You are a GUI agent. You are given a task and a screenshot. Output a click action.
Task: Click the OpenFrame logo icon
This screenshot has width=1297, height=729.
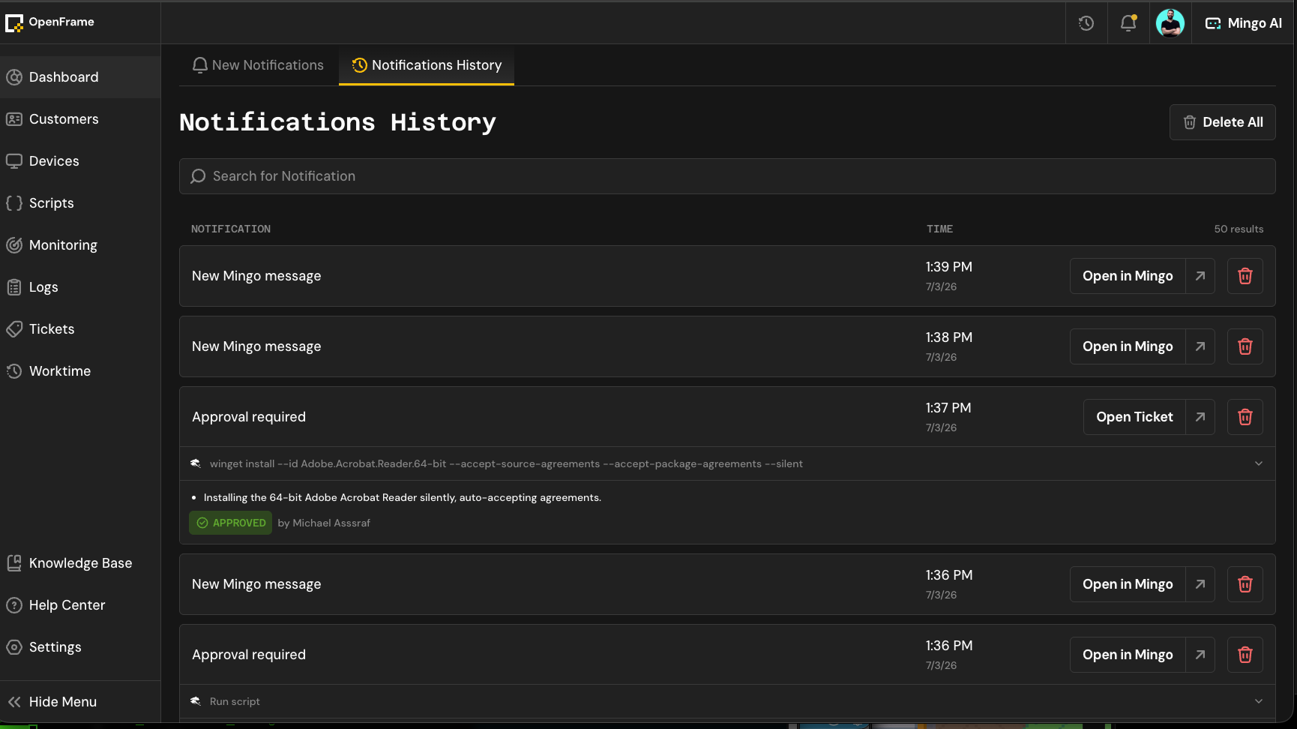click(x=14, y=22)
